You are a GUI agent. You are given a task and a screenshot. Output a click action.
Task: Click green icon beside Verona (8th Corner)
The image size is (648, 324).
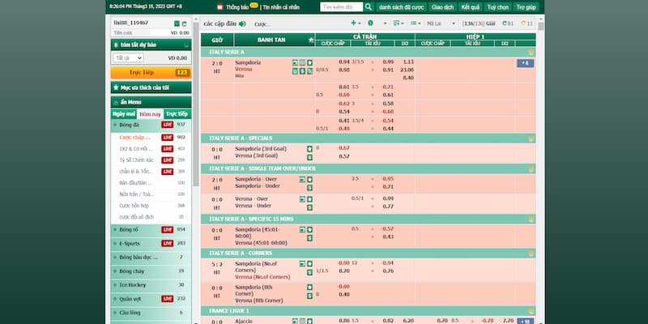coord(309,296)
